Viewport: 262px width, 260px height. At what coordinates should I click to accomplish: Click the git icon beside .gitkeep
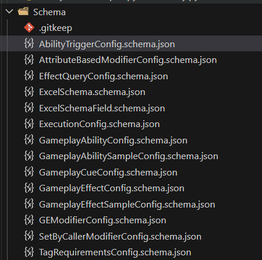29,27
